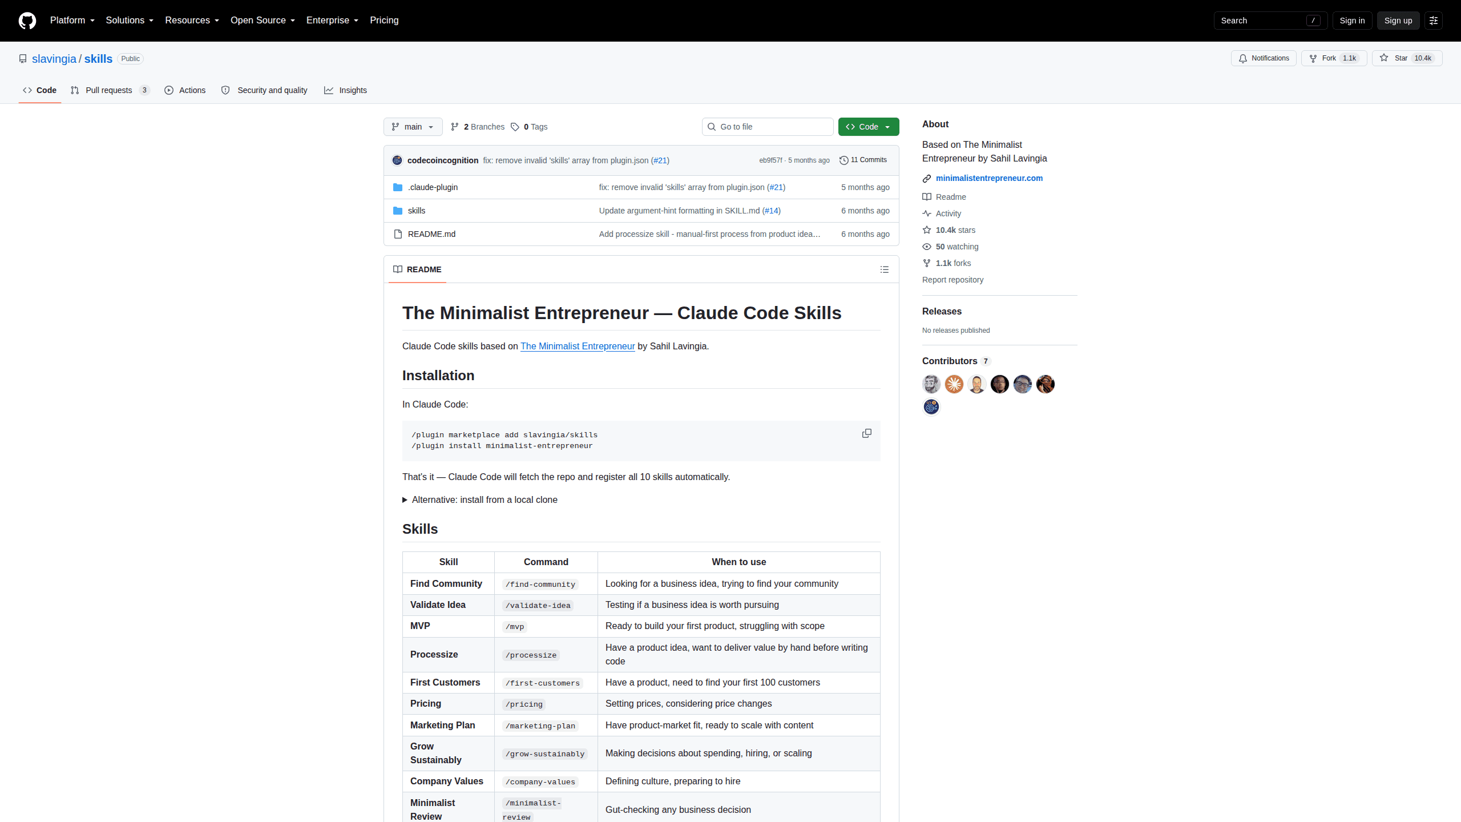Switch to the Pull requests tab
Viewport: 1461px width, 822px height.
[110, 90]
